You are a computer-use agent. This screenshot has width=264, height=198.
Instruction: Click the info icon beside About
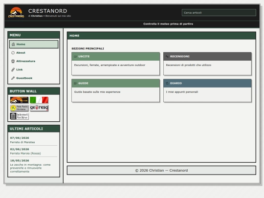tap(13, 53)
